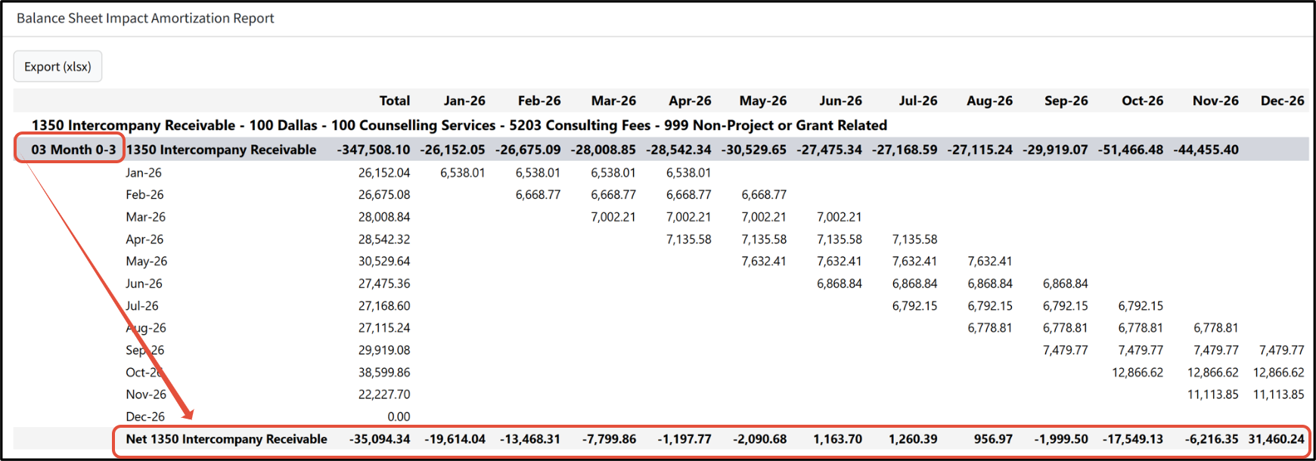
Task: Click the net value 31,460.24
Action: tap(1276, 439)
